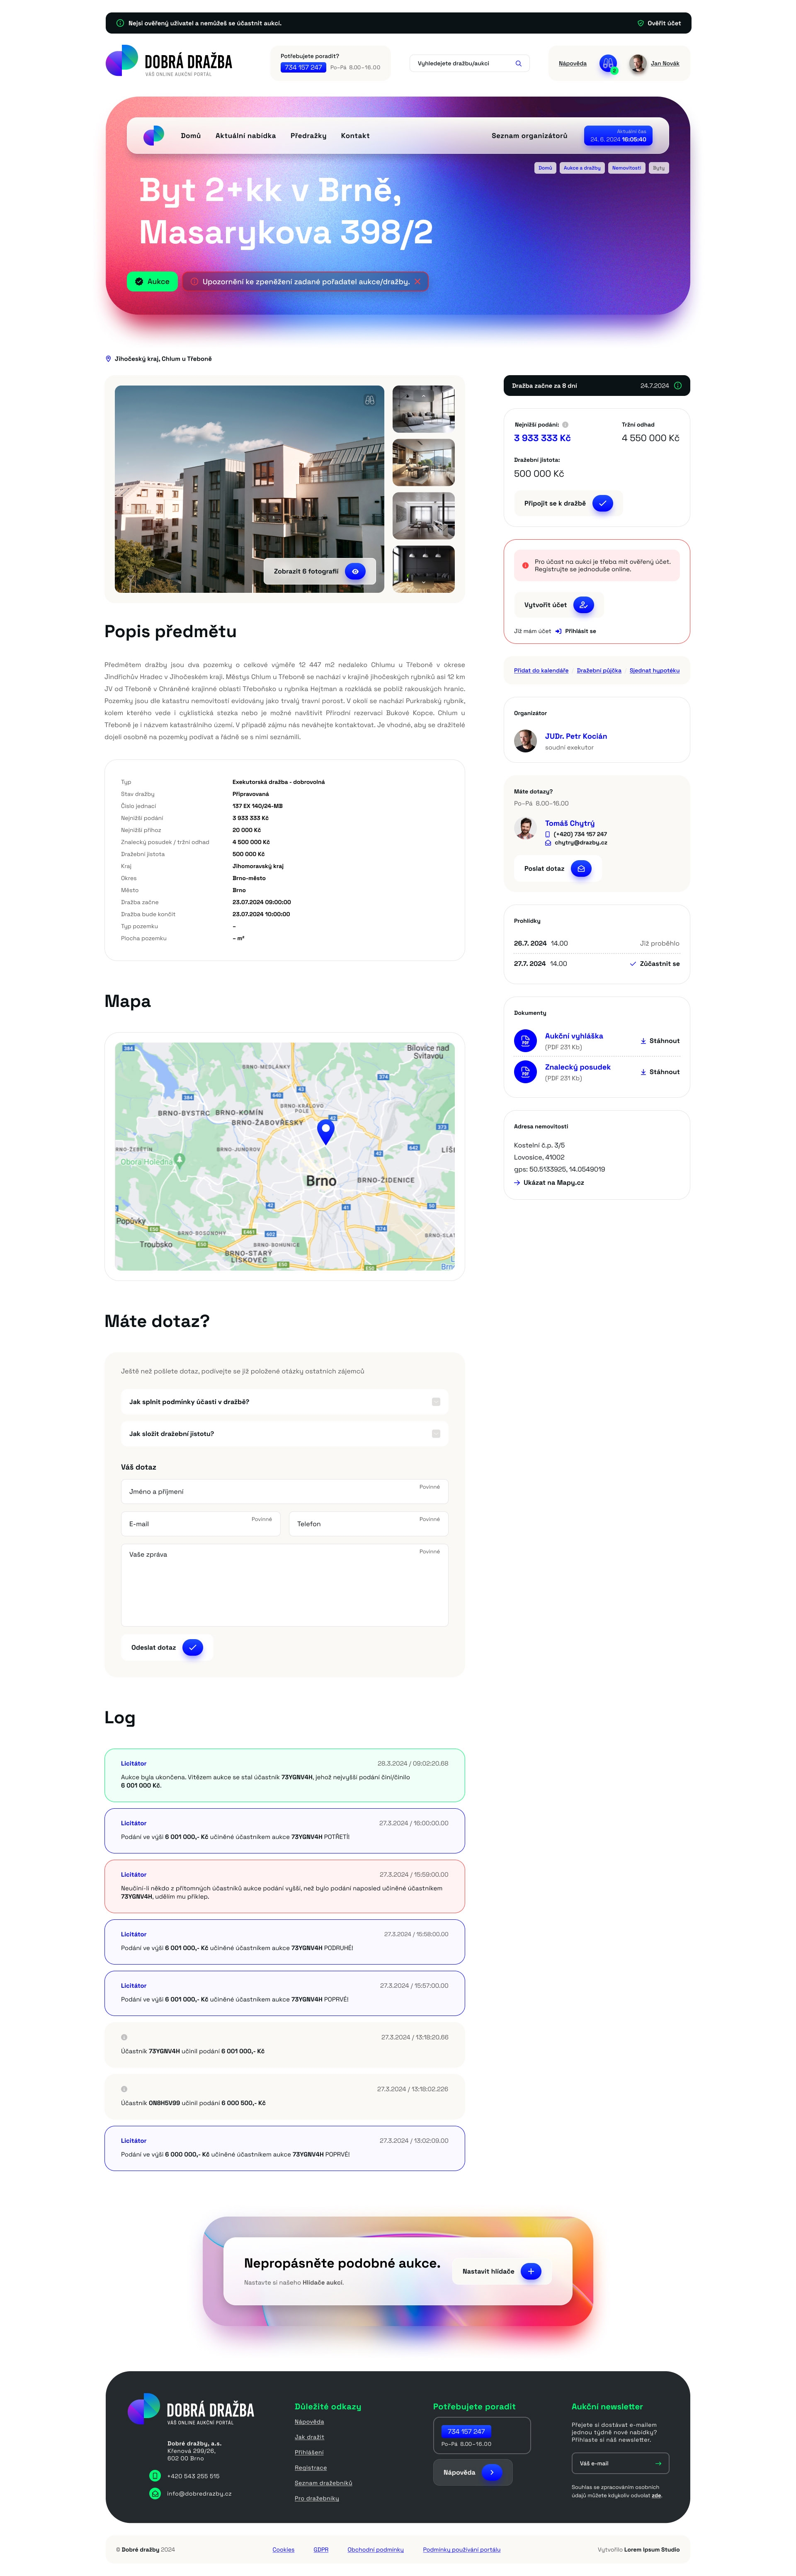
Task: Click Přidat do kalendáře link
Action: pyautogui.click(x=541, y=671)
